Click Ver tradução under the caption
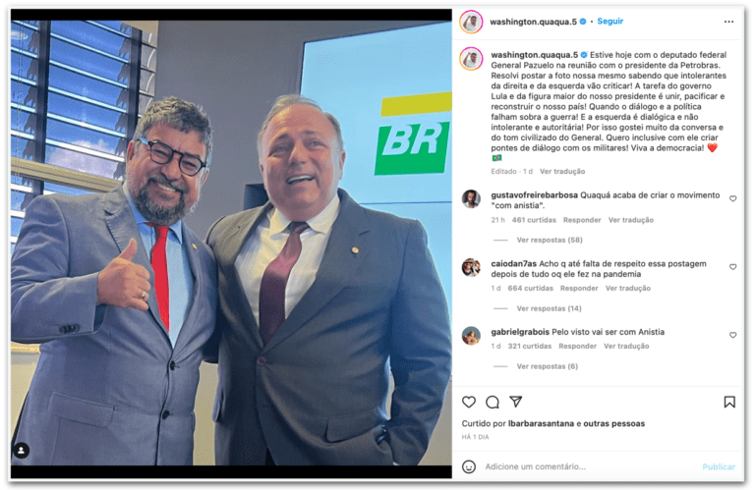Image resolution: width=755 pixels, height=490 pixels. pyautogui.click(x=562, y=172)
